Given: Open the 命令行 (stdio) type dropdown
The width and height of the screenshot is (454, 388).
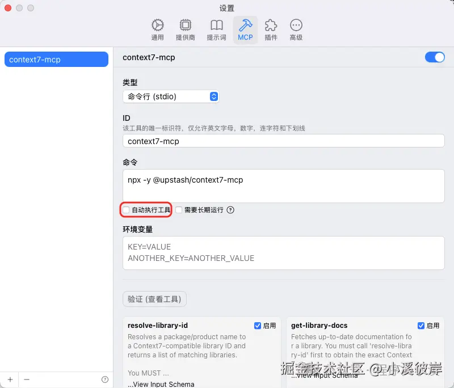Looking at the screenshot, I should point(170,96).
